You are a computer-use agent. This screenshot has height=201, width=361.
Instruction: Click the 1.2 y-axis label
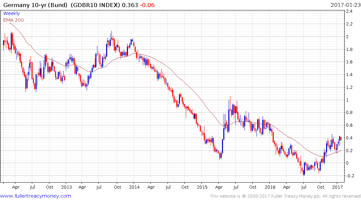click(x=349, y=87)
